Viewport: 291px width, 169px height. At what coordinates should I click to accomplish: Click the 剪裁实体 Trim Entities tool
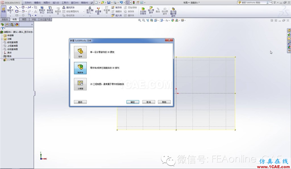[42, 10]
